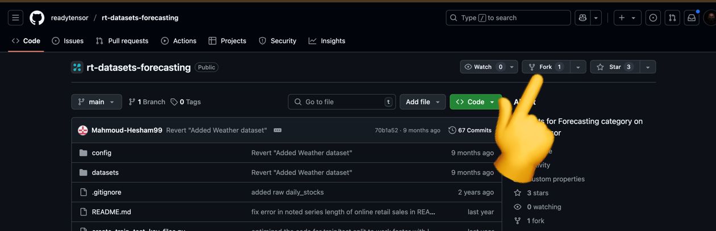The width and height of the screenshot is (716, 231).
Task: Click the GitHub logo icon
Action: 37,18
